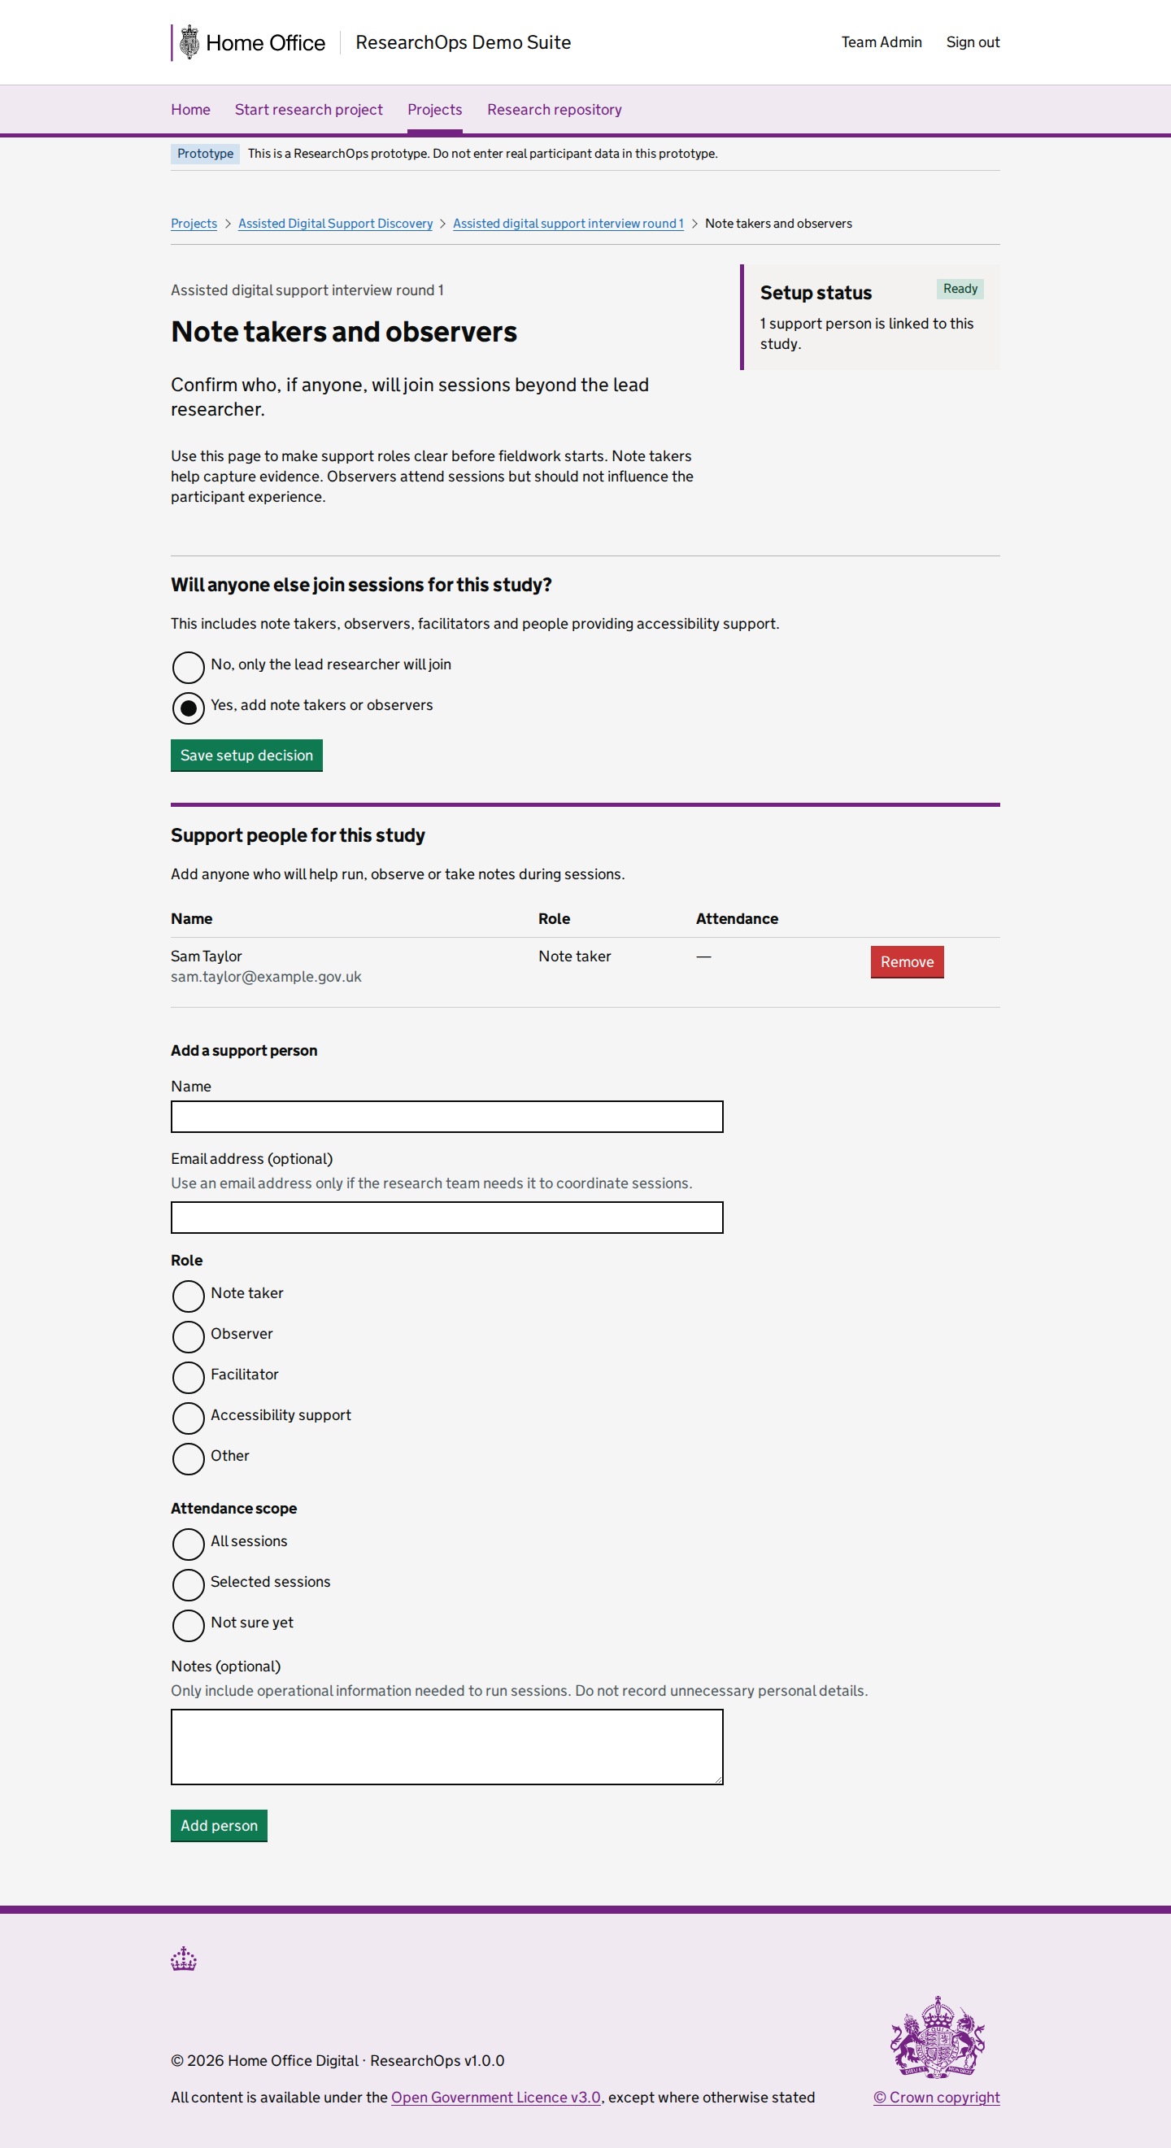The image size is (1171, 2148).
Task: Open the Projects navigation tab
Action: [434, 109]
